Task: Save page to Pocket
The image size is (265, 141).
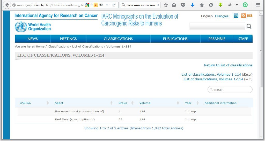Action: coord(183,5)
